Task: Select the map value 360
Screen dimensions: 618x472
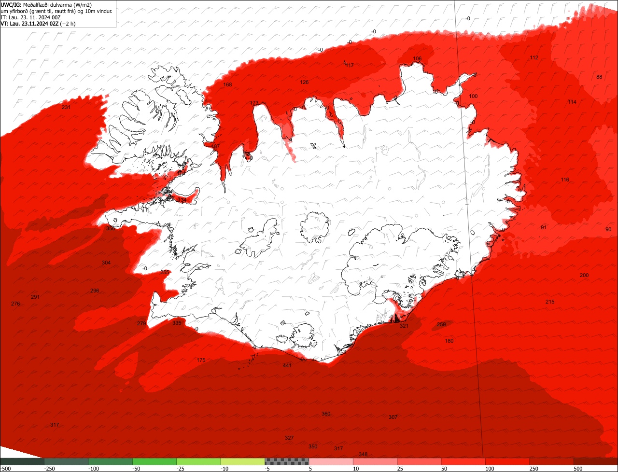Action: pos(326,414)
